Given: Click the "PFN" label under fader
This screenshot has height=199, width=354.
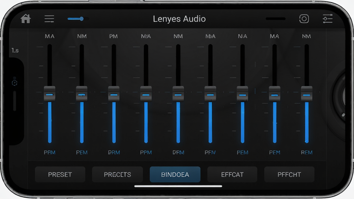Looking at the screenshot, I should (210, 152).
